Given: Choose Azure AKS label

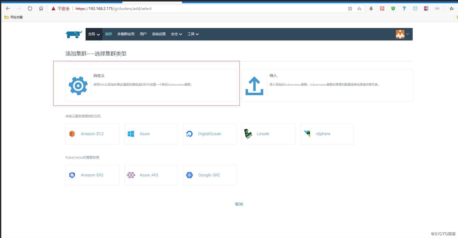Looking at the screenshot, I should (149, 175).
